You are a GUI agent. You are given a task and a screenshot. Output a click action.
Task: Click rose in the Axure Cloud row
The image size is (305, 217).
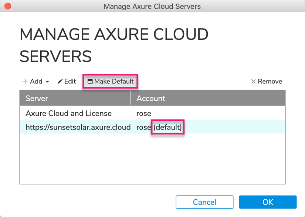coord(144,113)
